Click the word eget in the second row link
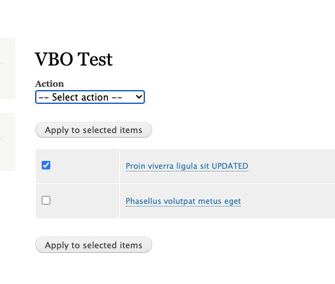 tap(232, 201)
